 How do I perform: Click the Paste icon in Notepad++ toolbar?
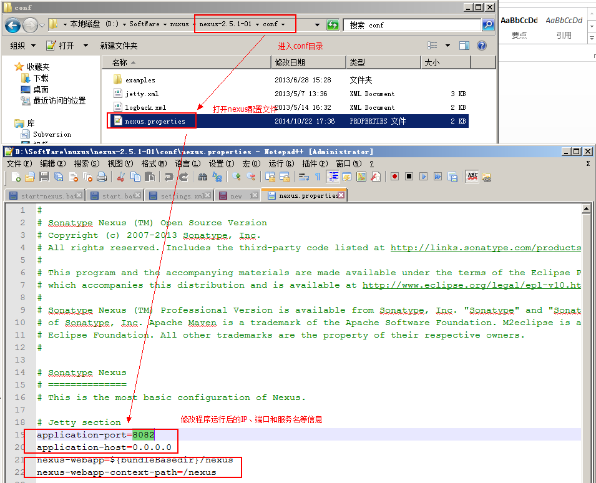[150, 177]
